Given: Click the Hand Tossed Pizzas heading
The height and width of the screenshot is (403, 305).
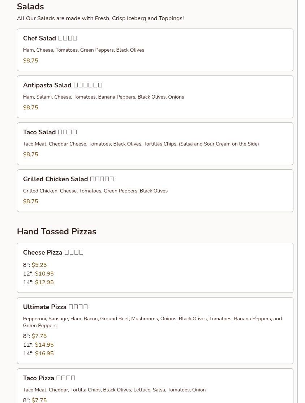Looking at the screenshot, I should click(x=56, y=231).
